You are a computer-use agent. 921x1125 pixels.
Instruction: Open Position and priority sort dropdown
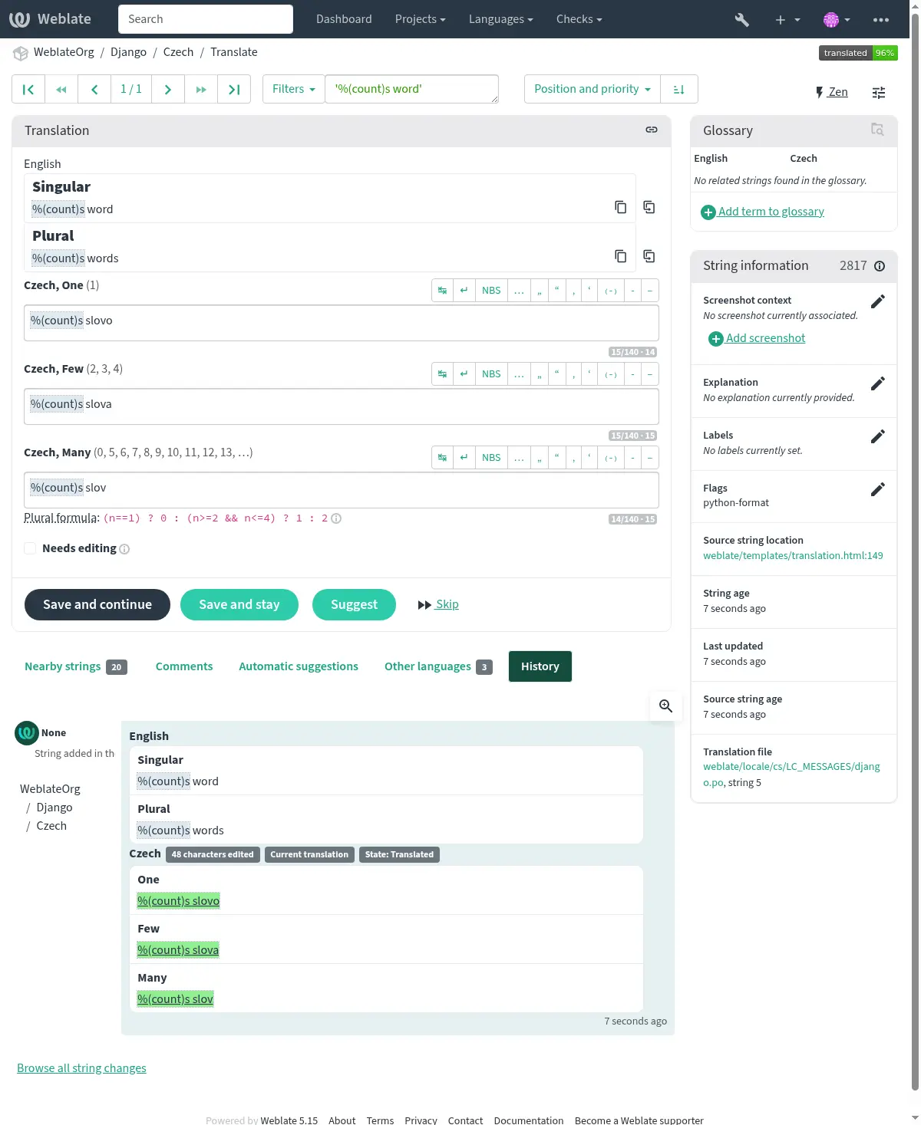(593, 89)
